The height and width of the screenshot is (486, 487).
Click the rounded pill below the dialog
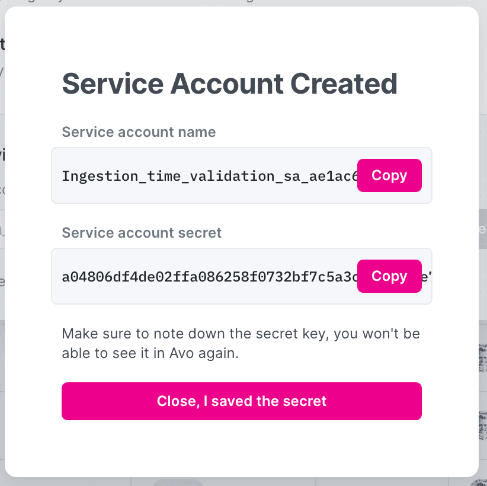(178, 481)
